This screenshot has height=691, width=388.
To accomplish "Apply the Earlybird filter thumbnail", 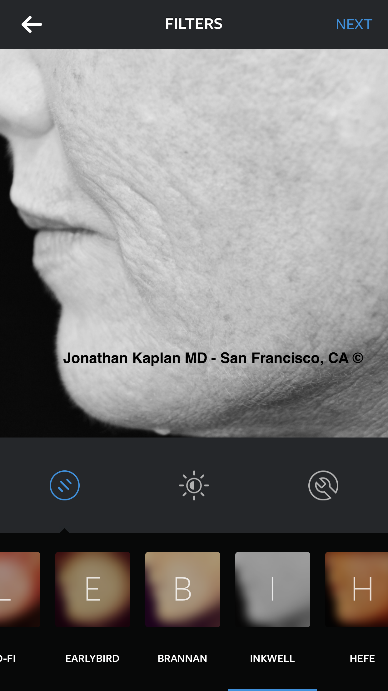I will [93, 590].
